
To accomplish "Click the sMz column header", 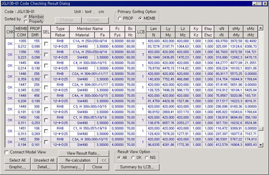I will pos(251,29).
